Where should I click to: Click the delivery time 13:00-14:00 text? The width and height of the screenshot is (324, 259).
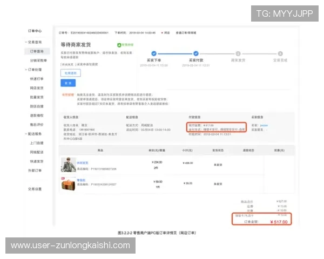pyautogui.click(x=156, y=129)
